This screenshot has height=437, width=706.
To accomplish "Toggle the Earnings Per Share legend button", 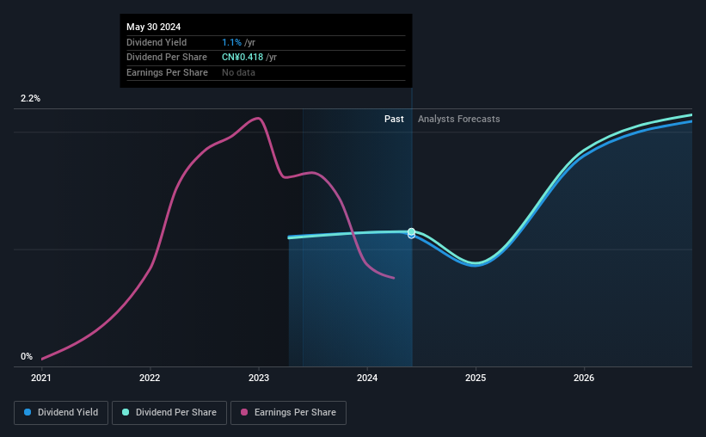I will [288, 412].
